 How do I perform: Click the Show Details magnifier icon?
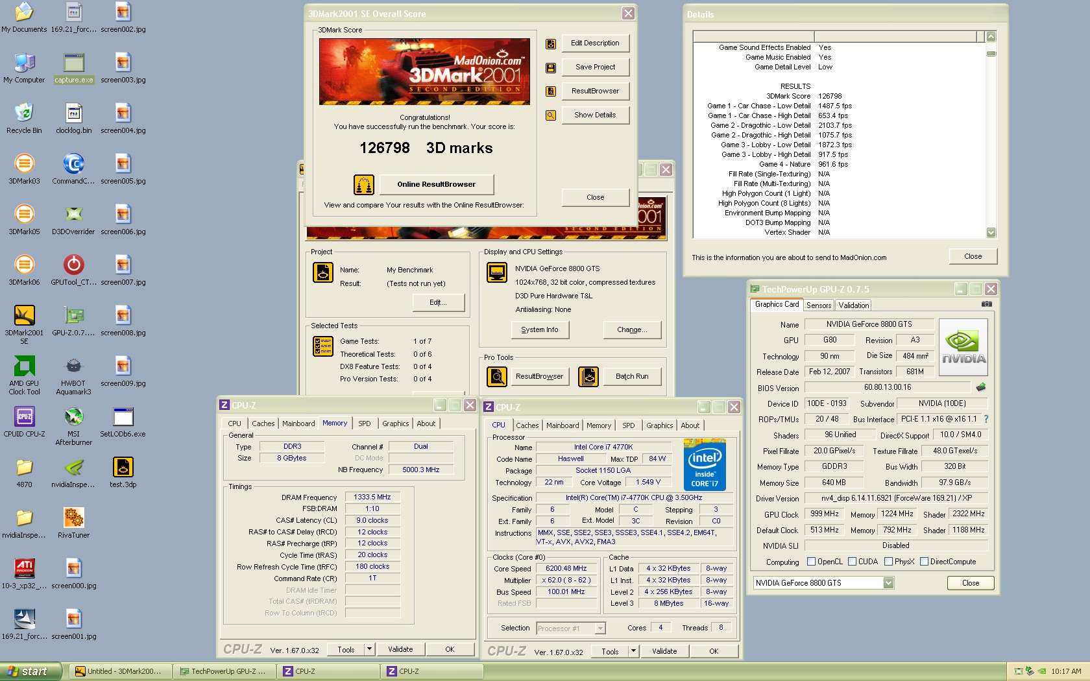pyautogui.click(x=551, y=115)
